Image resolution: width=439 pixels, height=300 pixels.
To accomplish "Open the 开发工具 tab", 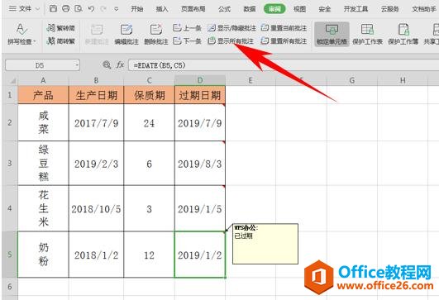I will point(355,9).
